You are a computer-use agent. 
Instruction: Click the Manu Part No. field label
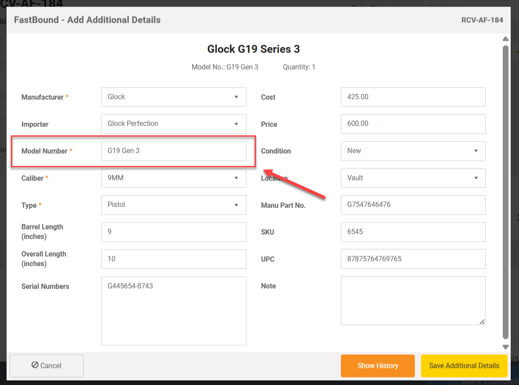[x=283, y=205]
